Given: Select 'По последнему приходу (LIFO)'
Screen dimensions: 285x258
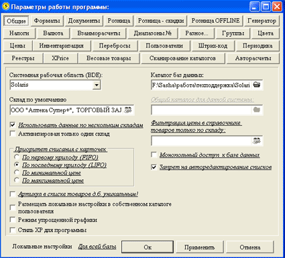Looking at the screenshot, I should coord(17,164).
